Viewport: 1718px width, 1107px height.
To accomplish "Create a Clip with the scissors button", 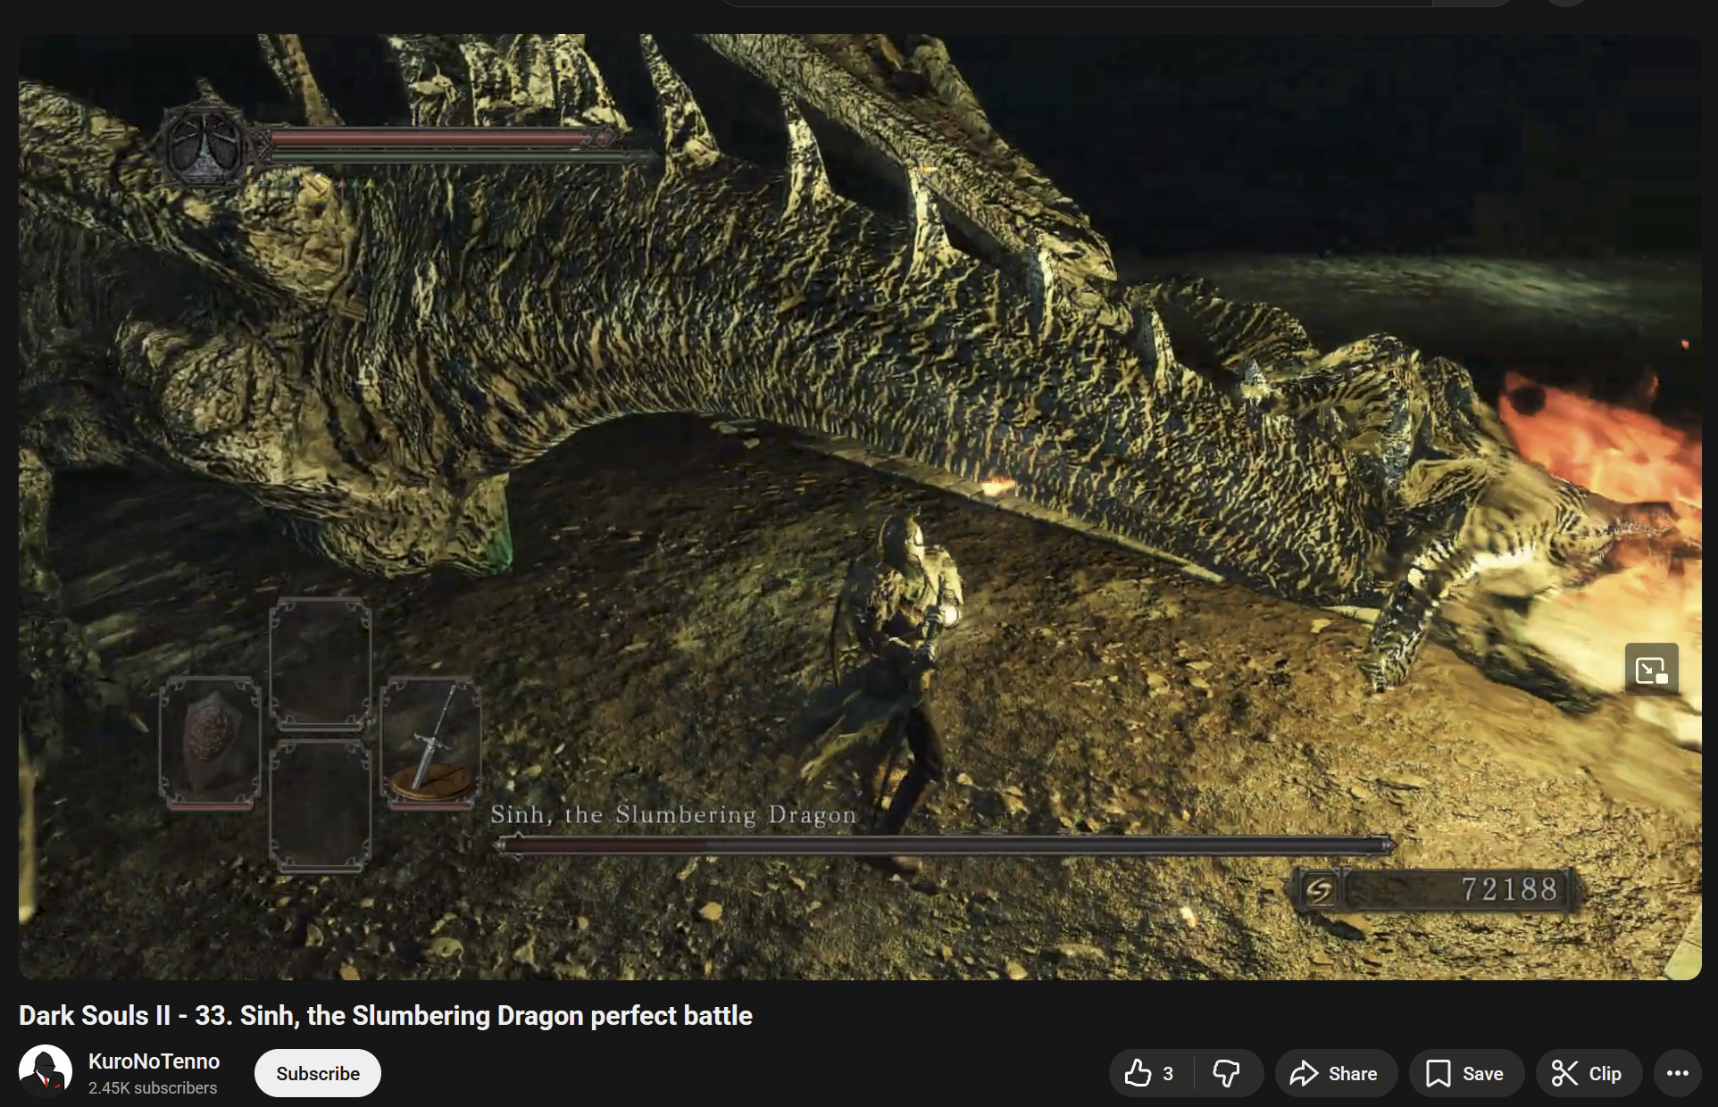I will click(x=1587, y=1073).
